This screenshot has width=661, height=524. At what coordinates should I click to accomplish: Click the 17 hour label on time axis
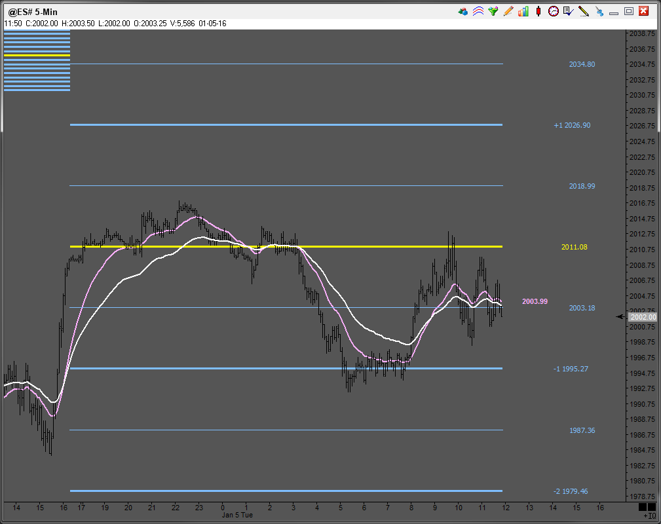point(81,508)
